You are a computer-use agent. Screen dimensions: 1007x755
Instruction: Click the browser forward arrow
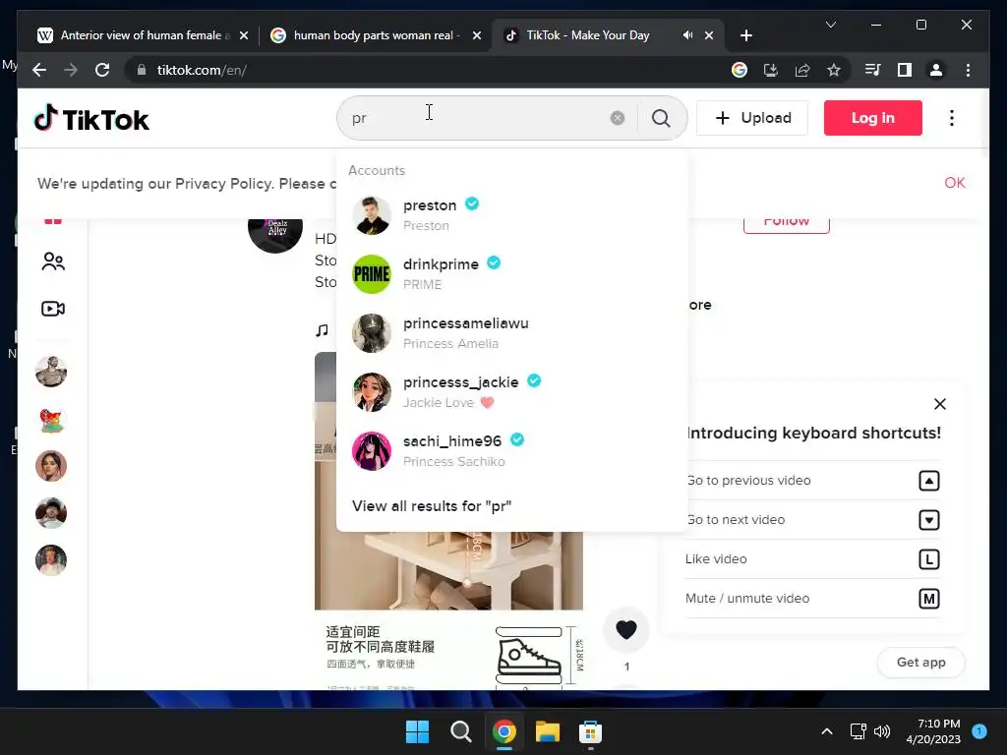(71, 70)
